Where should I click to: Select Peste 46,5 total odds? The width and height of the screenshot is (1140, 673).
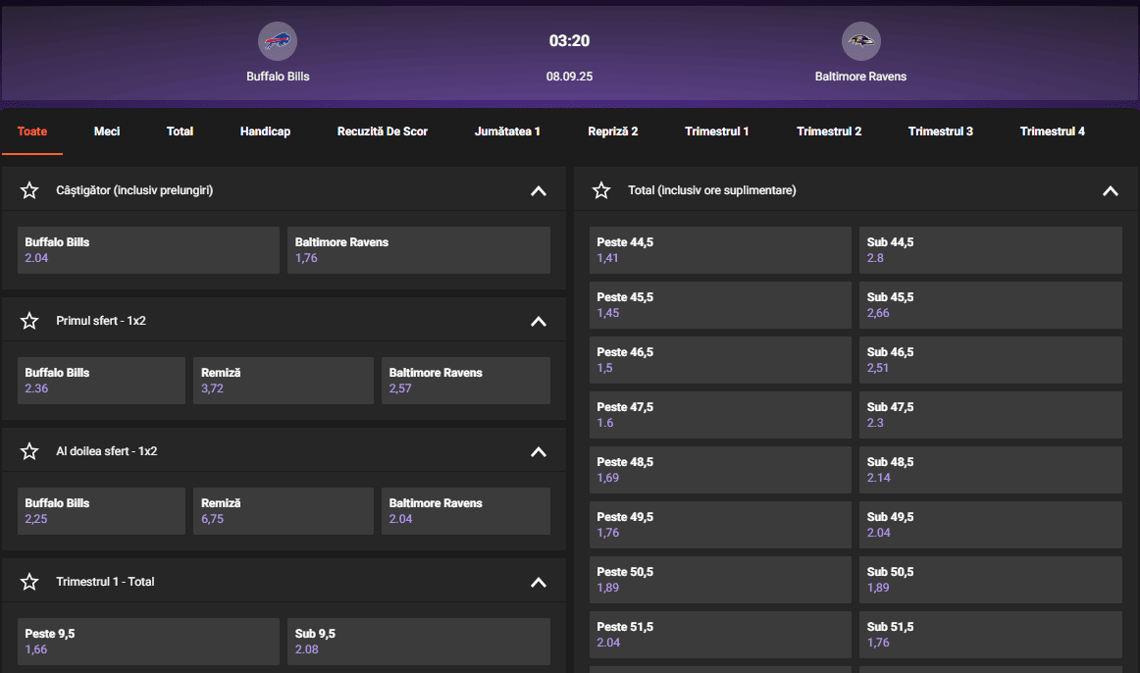[x=720, y=360]
